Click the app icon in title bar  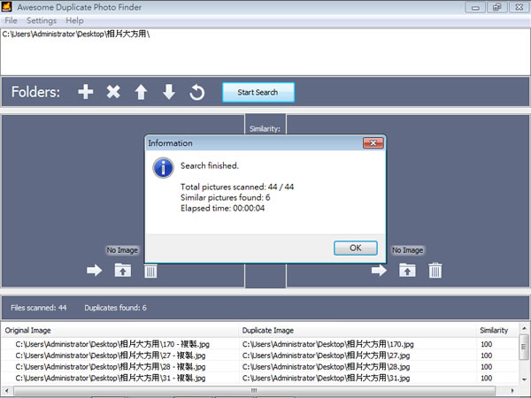7,7
